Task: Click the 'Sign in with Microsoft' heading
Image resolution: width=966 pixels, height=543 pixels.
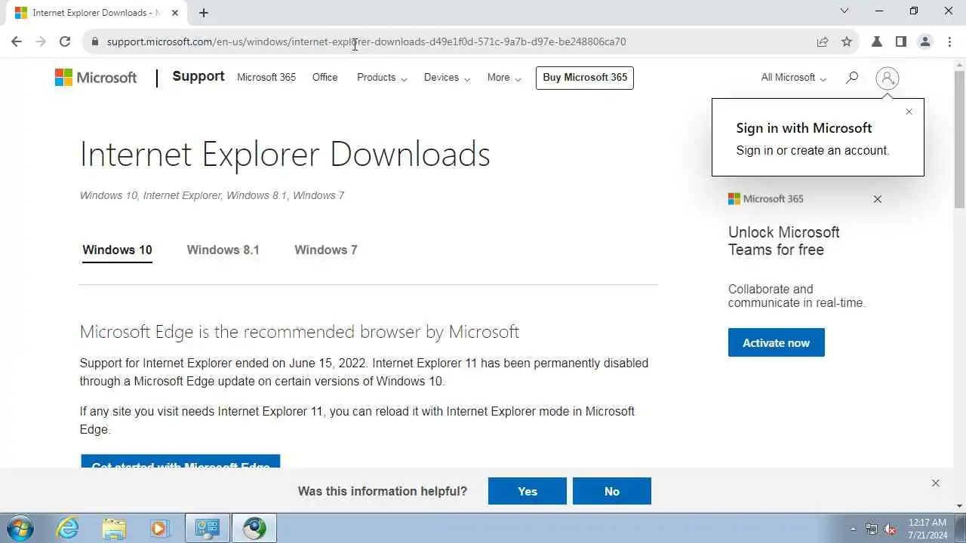Action: (804, 127)
